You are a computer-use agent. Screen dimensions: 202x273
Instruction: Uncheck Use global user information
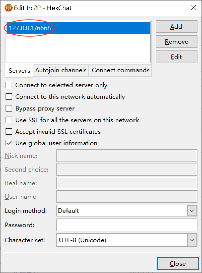(9, 143)
